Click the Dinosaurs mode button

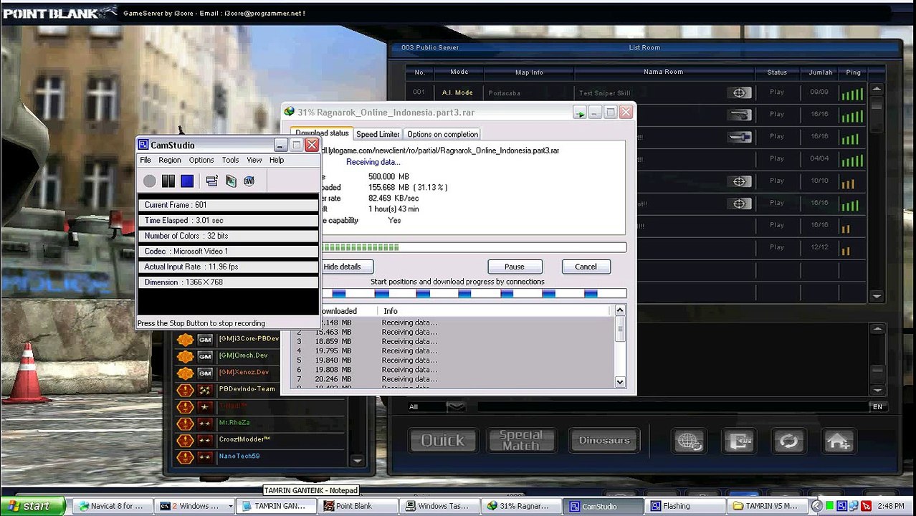(603, 440)
